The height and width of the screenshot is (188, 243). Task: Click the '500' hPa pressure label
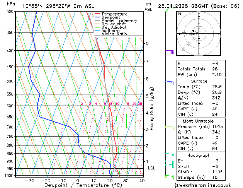click(11, 81)
